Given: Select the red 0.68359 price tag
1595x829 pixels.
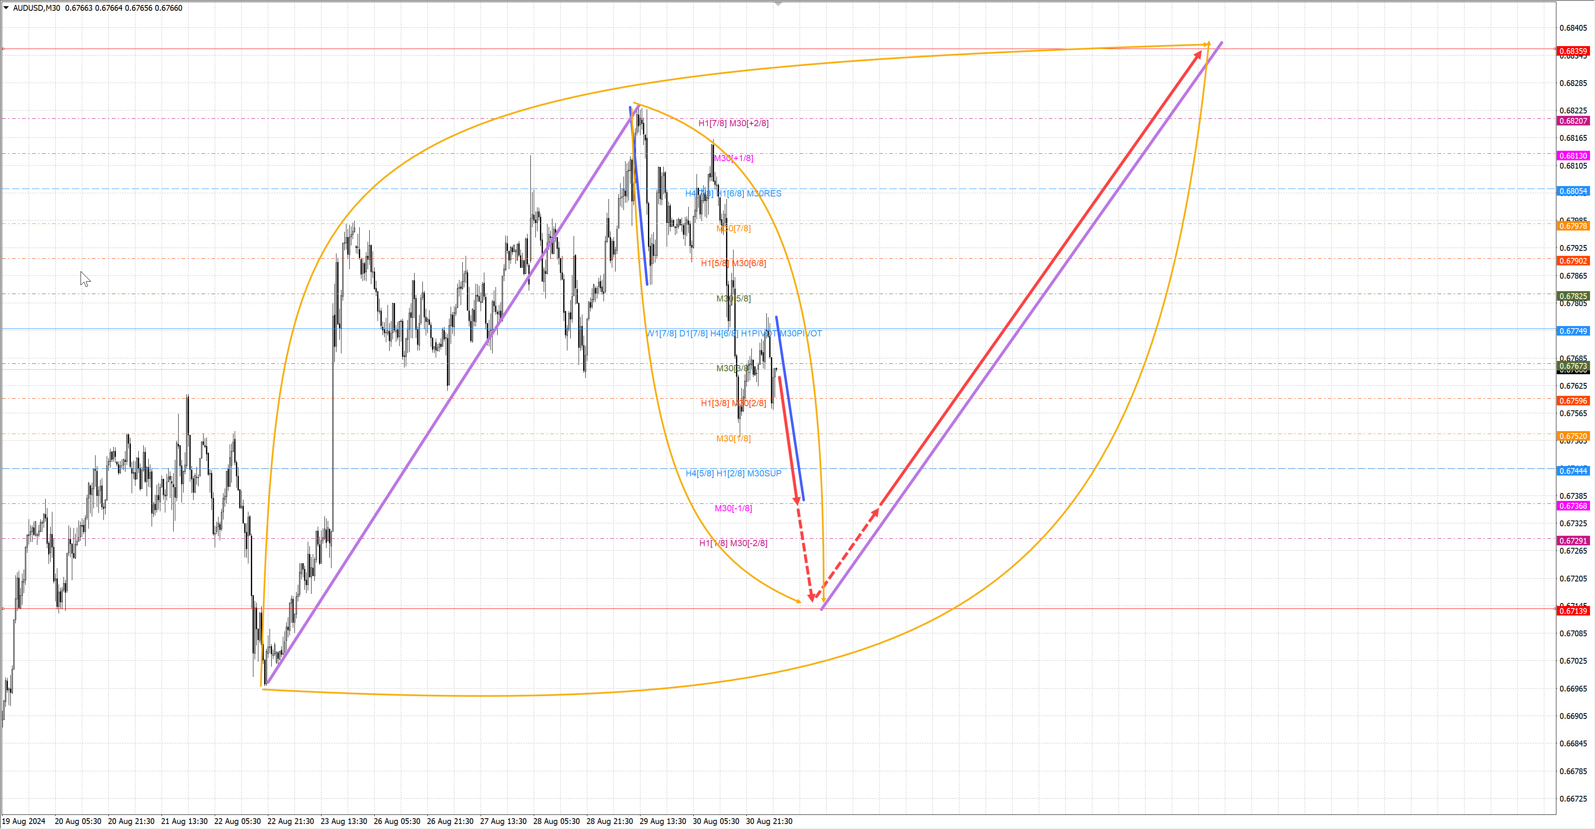Looking at the screenshot, I should tap(1573, 51).
